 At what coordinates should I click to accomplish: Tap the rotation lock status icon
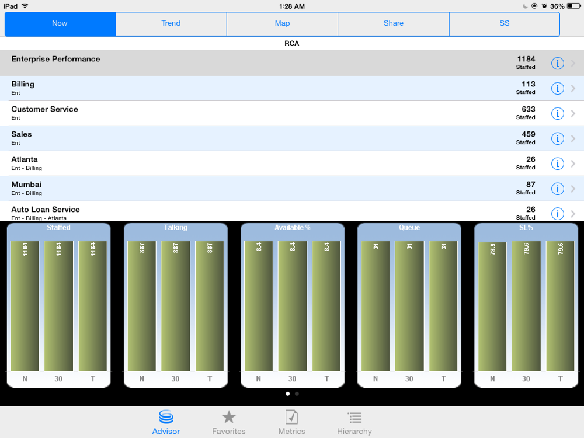tap(534, 6)
